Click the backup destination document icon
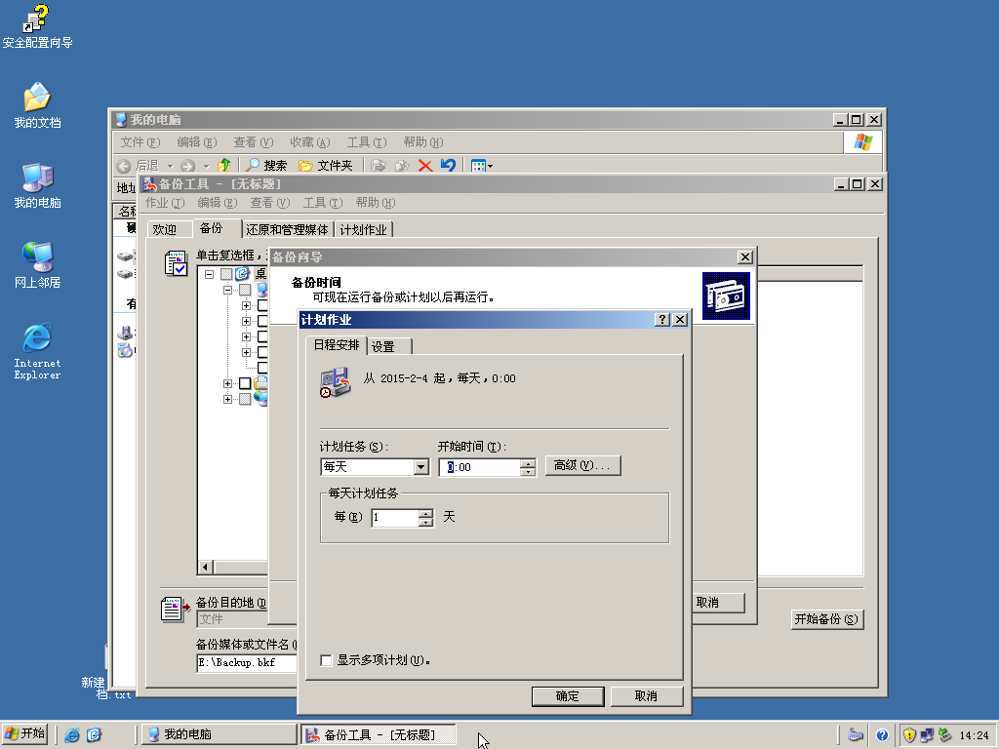This screenshot has width=999, height=749. 176,610
